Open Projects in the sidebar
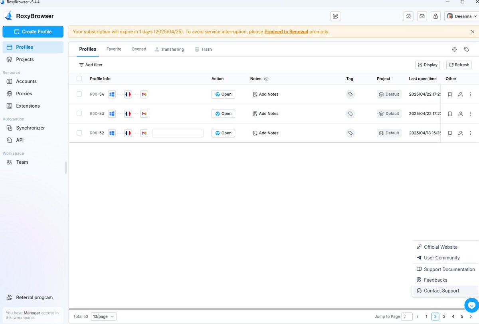 [33, 59]
